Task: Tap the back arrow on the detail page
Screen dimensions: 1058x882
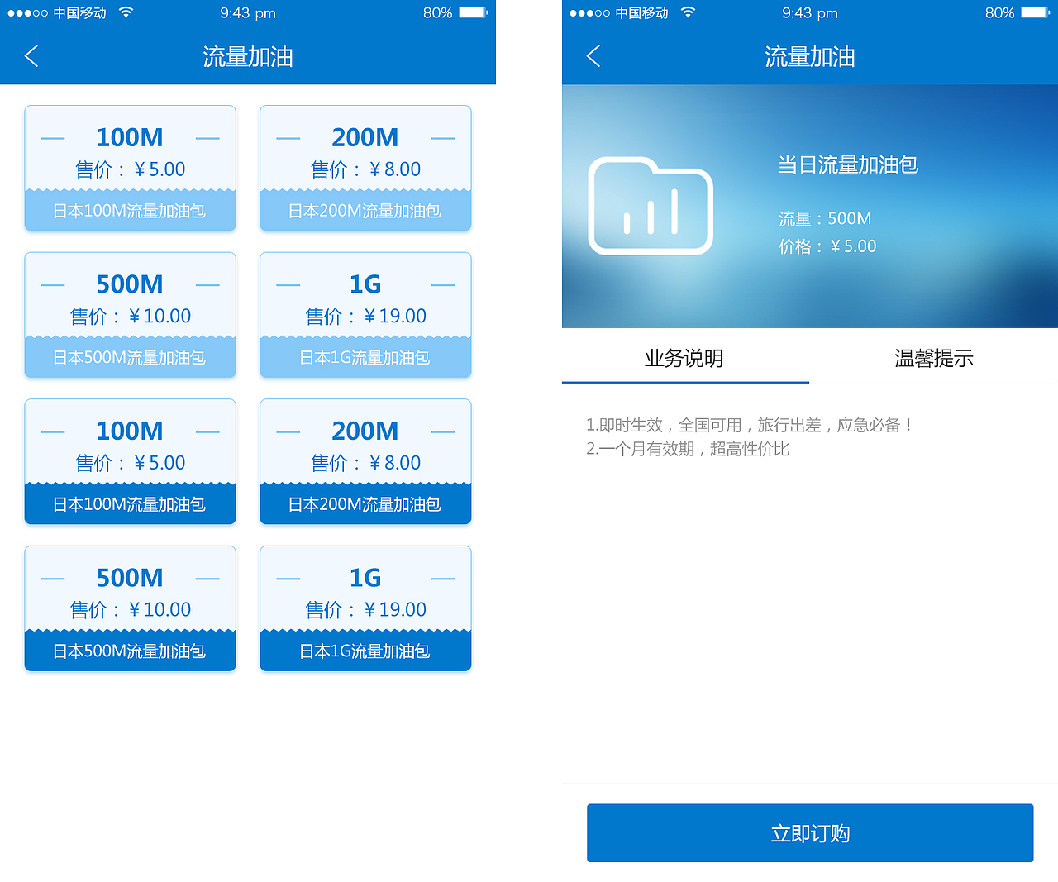Action: tap(592, 55)
